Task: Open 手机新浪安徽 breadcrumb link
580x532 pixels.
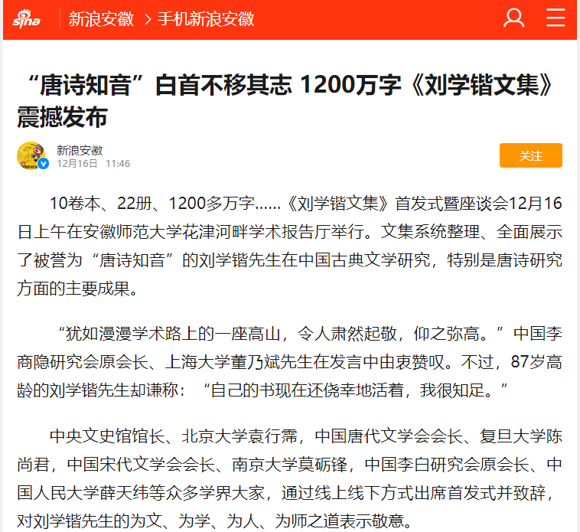Action: [x=206, y=19]
